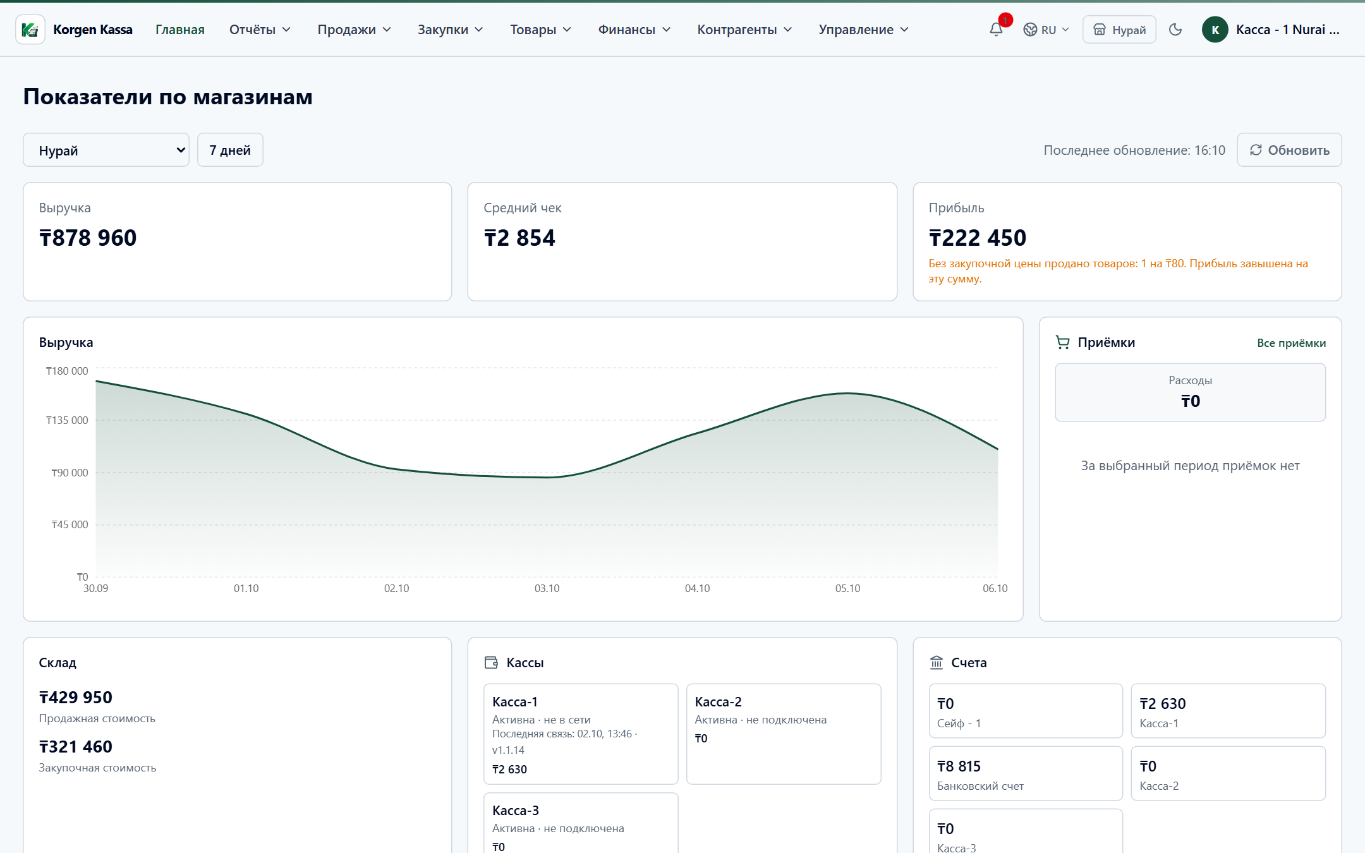Click the Средний чек ₸2 854 value
The width and height of the screenshot is (1365, 853).
coord(519,238)
